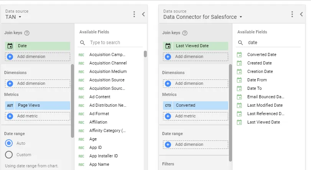Open Salesforce data source three-dot menu

[292, 14]
